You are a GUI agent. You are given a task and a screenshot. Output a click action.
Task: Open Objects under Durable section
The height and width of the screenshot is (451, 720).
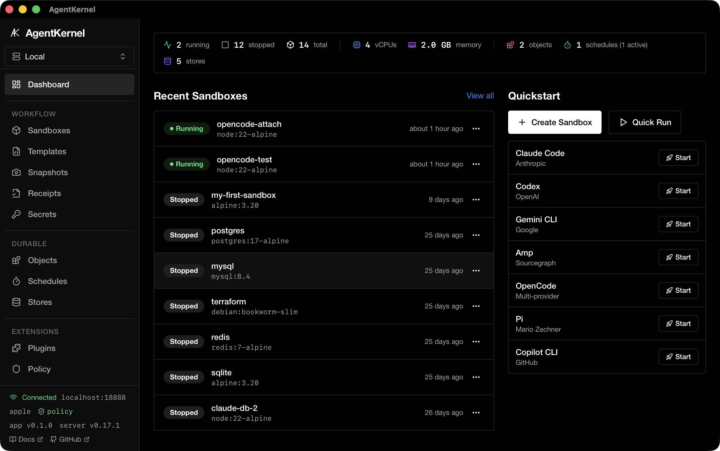coord(42,260)
